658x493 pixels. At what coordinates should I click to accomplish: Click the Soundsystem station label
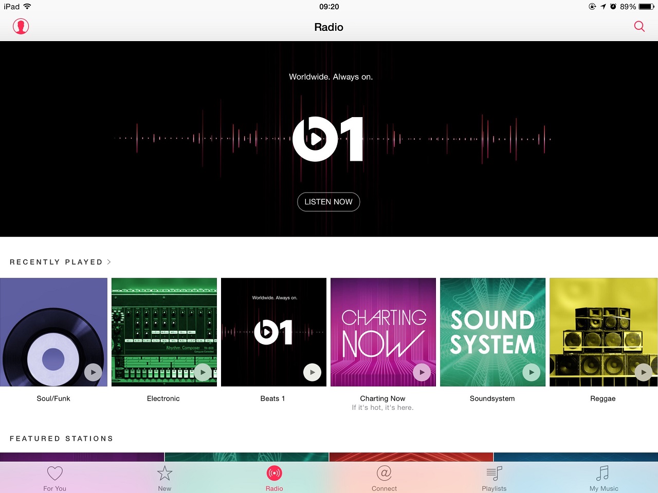pos(492,399)
